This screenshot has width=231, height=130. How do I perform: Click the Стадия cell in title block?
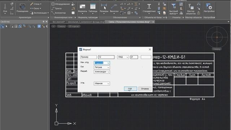[x=180, y=75]
